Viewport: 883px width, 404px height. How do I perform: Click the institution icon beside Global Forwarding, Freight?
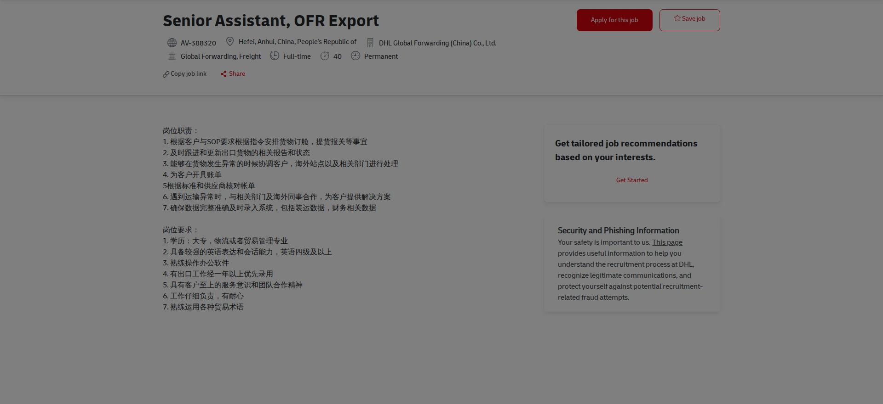[x=172, y=56]
